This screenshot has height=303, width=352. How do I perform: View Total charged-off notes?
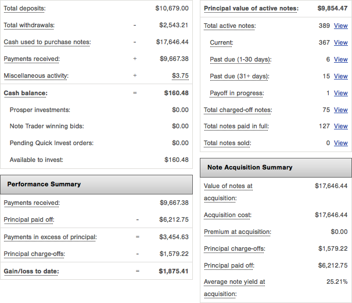pos(340,110)
